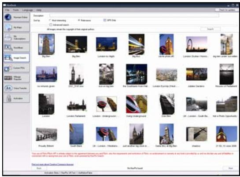
Task: Select the Proudly British thumbnail
Action: coord(46,134)
